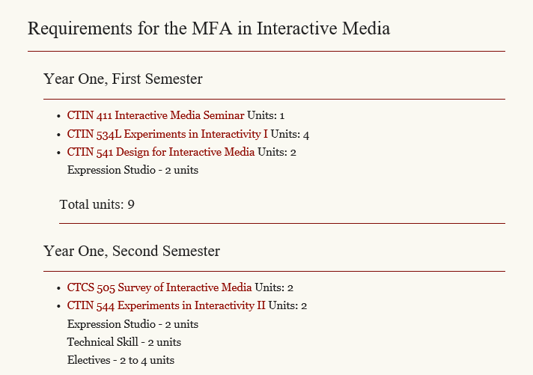Click the bullet before CTCS 505
533x375 pixels.
tap(59, 288)
